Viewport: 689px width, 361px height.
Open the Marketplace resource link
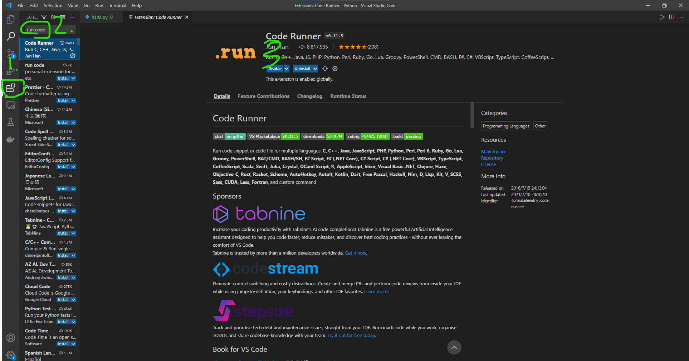click(x=494, y=152)
